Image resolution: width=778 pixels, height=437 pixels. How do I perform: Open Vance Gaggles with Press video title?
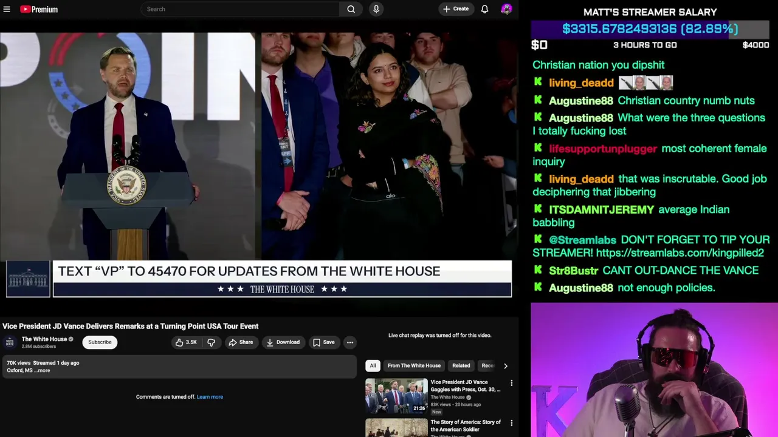(x=466, y=386)
